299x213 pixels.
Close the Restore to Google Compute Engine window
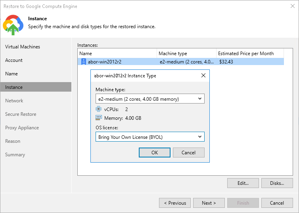tap(293, 6)
